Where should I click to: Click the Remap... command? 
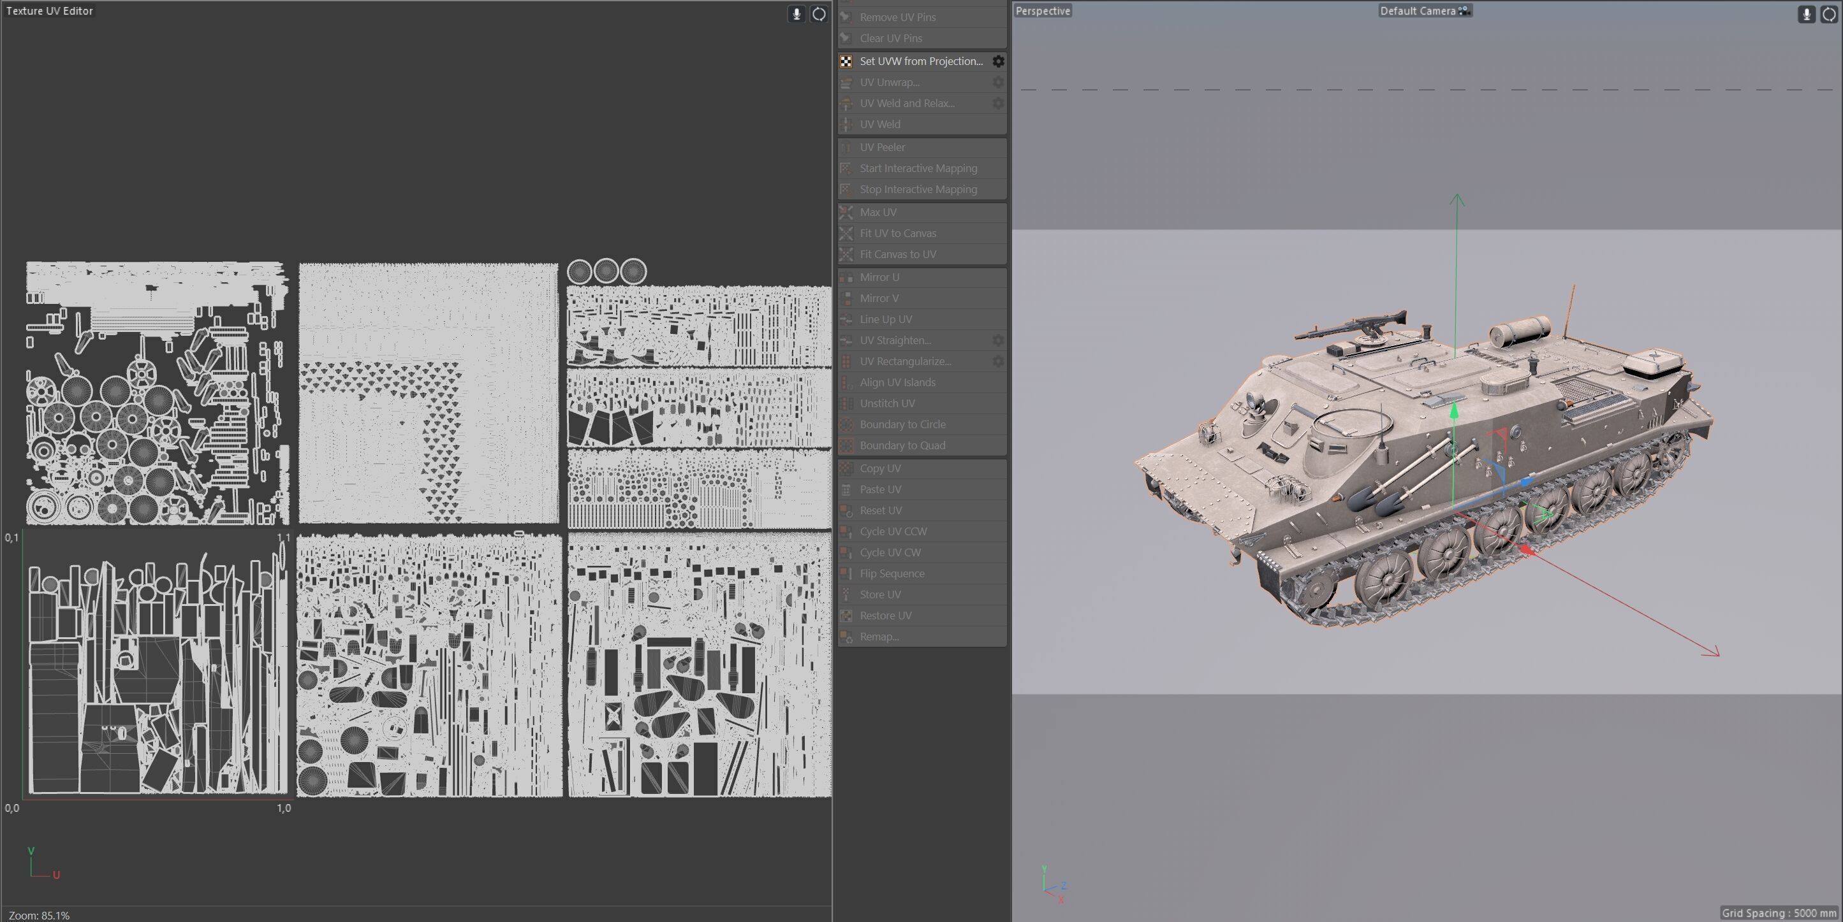(879, 637)
